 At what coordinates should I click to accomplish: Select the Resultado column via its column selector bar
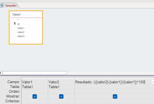pos(114,78)
